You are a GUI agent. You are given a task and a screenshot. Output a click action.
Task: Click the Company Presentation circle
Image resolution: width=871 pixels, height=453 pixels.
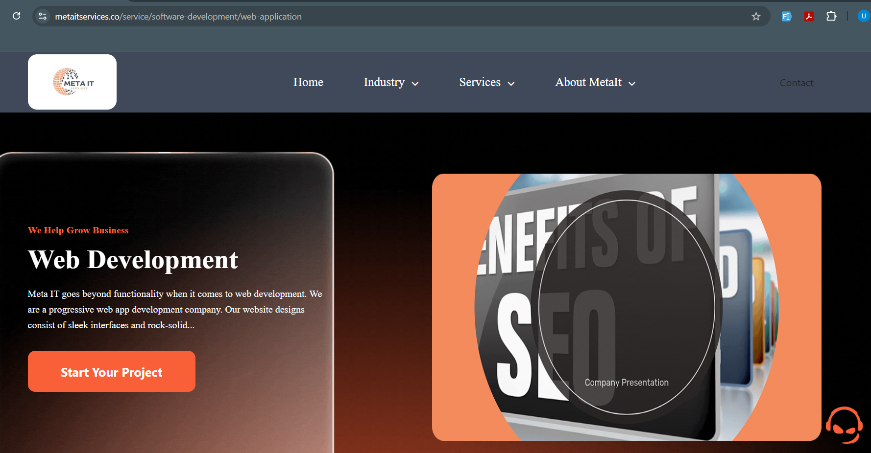626,307
